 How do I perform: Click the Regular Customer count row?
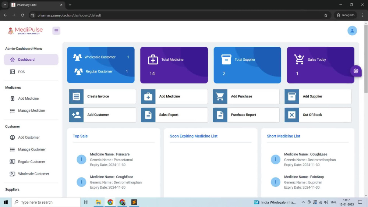[101, 71]
